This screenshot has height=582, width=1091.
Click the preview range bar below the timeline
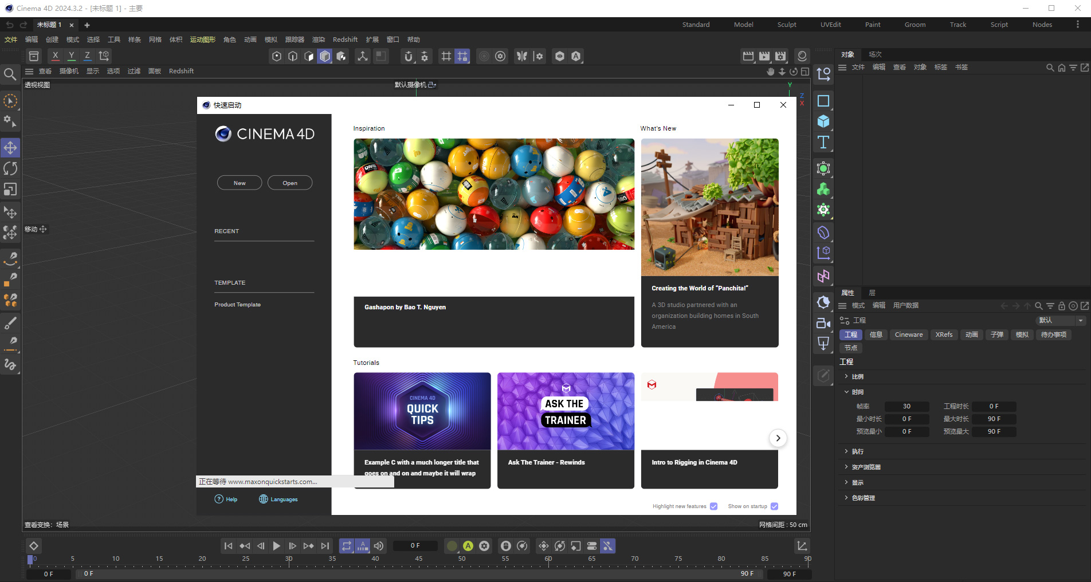pyautogui.click(x=419, y=573)
